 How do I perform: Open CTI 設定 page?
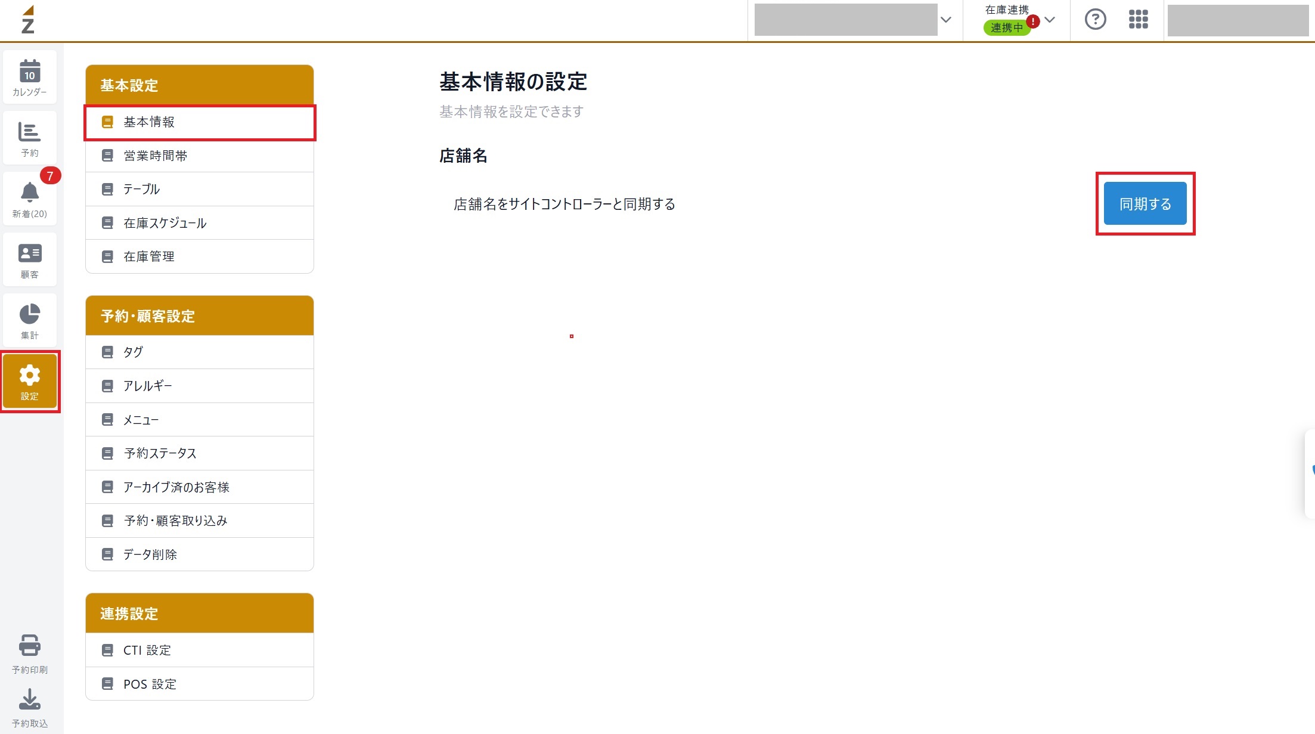200,650
